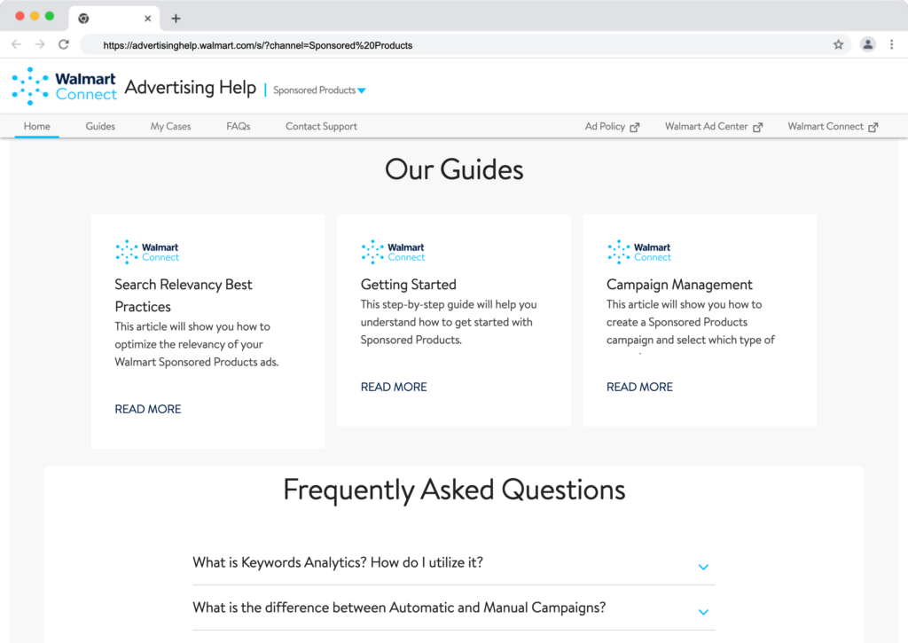Open a new browser tab

176,19
